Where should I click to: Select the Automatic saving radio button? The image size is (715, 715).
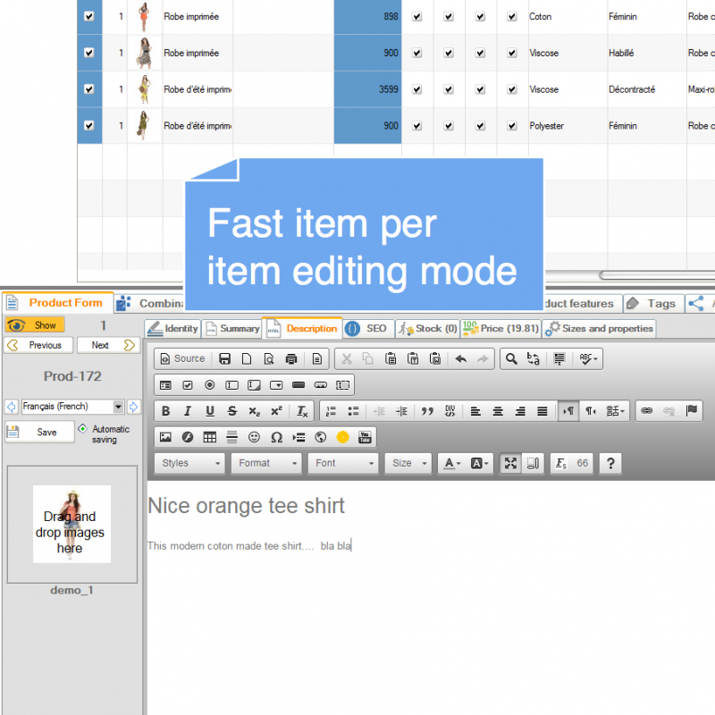(83, 428)
